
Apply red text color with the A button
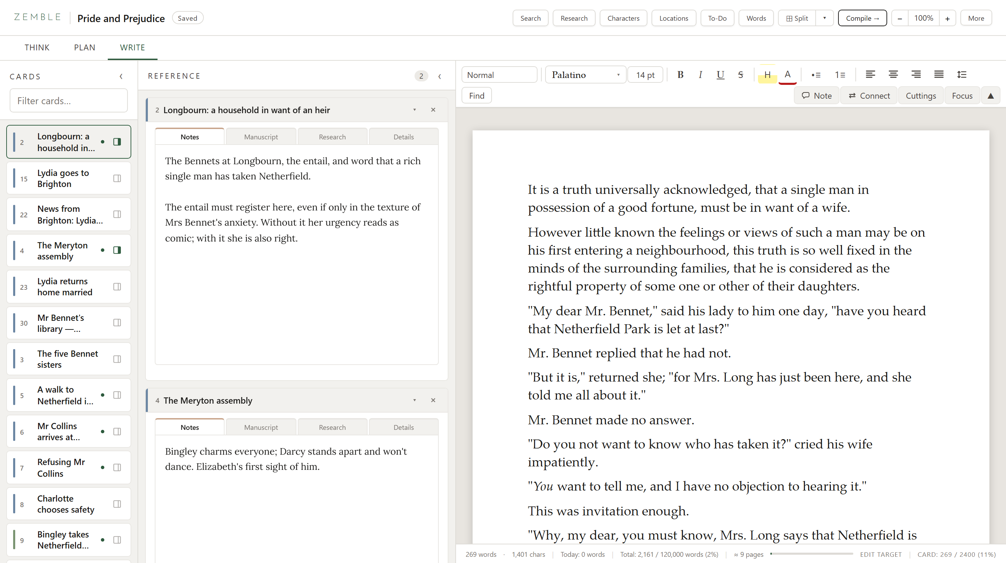pos(788,75)
